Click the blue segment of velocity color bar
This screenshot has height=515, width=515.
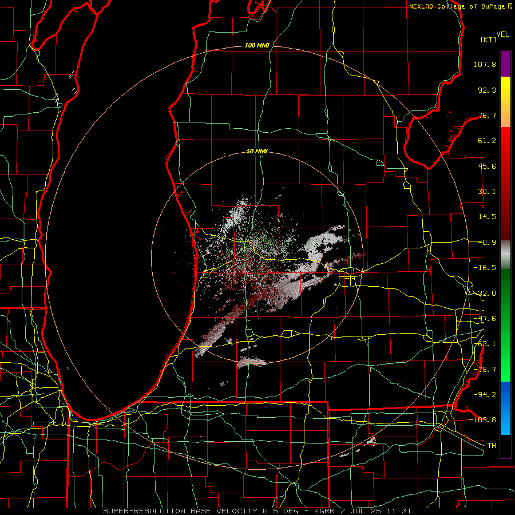(505, 408)
